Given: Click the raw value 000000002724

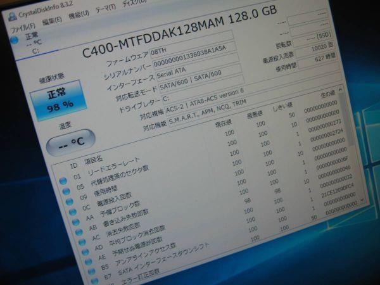Looking at the screenshot, I should click(327, 136).
